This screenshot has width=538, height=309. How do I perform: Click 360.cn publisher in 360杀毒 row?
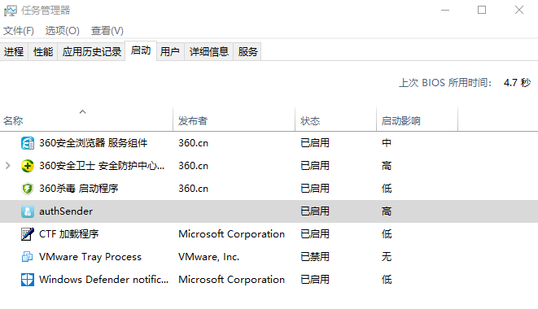(x=193, y=189)
